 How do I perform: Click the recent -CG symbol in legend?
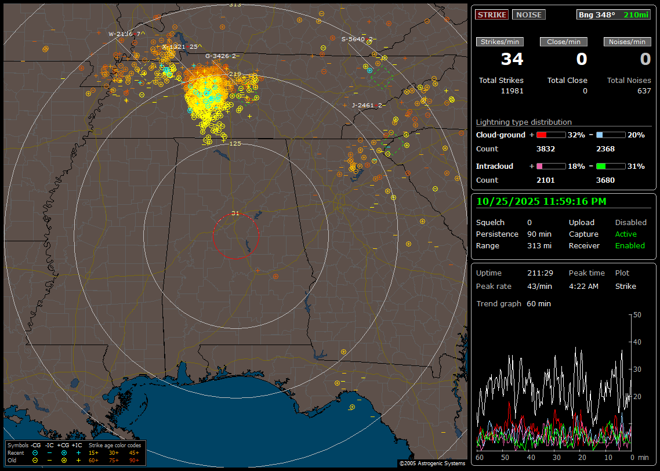[x=35, y=452]
